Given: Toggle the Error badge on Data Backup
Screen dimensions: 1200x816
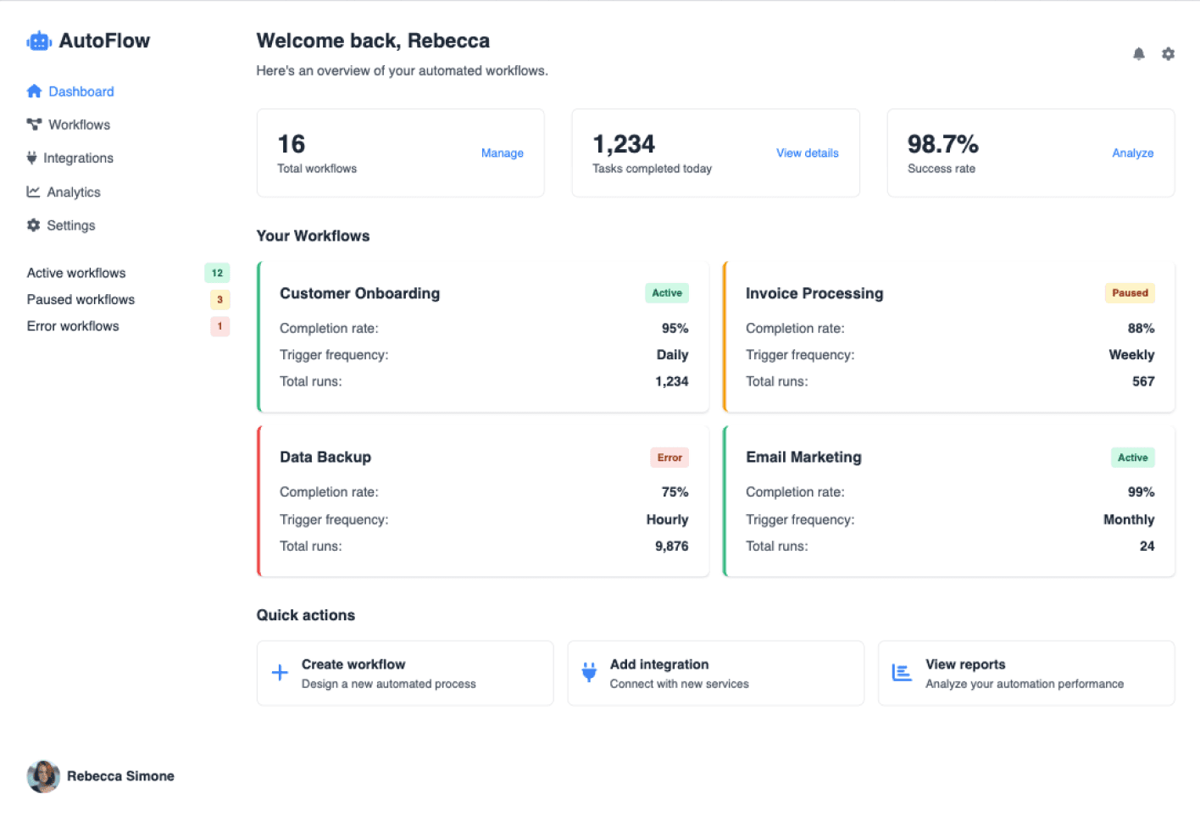Looking at the screenshot, I should point(669,457).
